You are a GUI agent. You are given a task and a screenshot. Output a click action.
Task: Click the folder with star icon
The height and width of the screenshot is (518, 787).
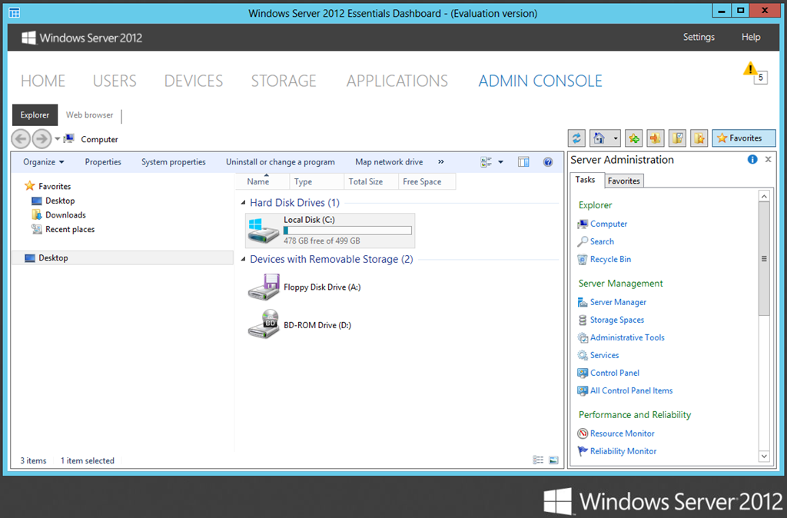click(x=699, y=138)
